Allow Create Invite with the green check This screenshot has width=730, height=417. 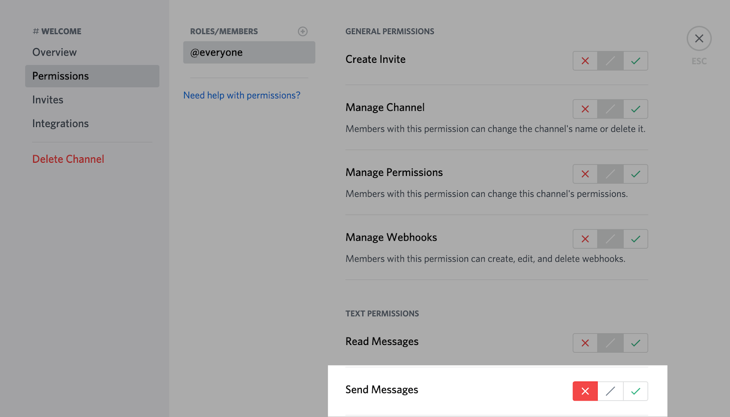tap(636, 61)
